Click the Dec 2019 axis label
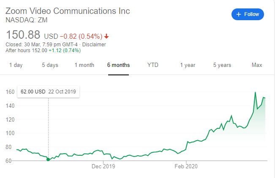The width and height of the screenshot is (275, 178). click(103, 166)
